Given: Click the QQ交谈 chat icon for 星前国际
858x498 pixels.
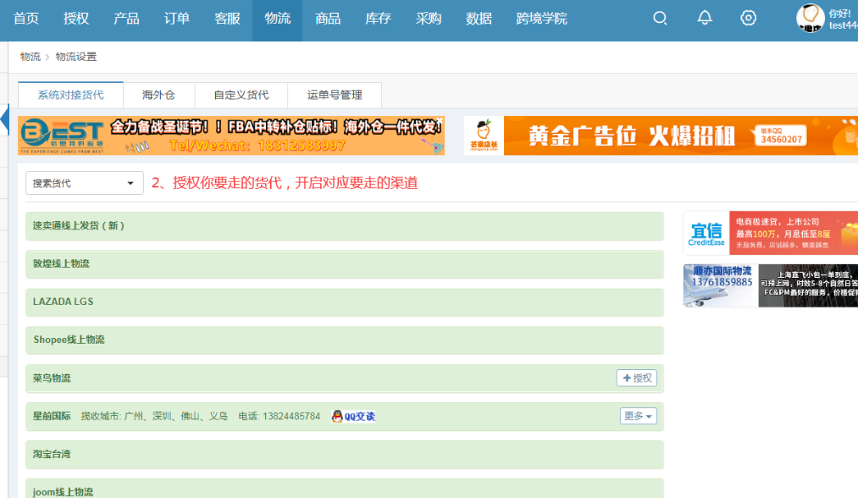Looking at the screenshot, I should click(x=353, y=417).
